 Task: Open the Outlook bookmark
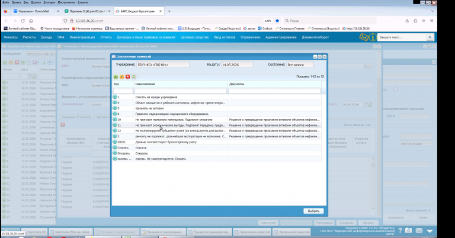265,28
